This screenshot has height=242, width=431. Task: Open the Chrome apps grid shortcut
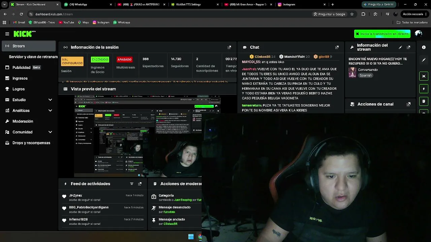(4, 23)
